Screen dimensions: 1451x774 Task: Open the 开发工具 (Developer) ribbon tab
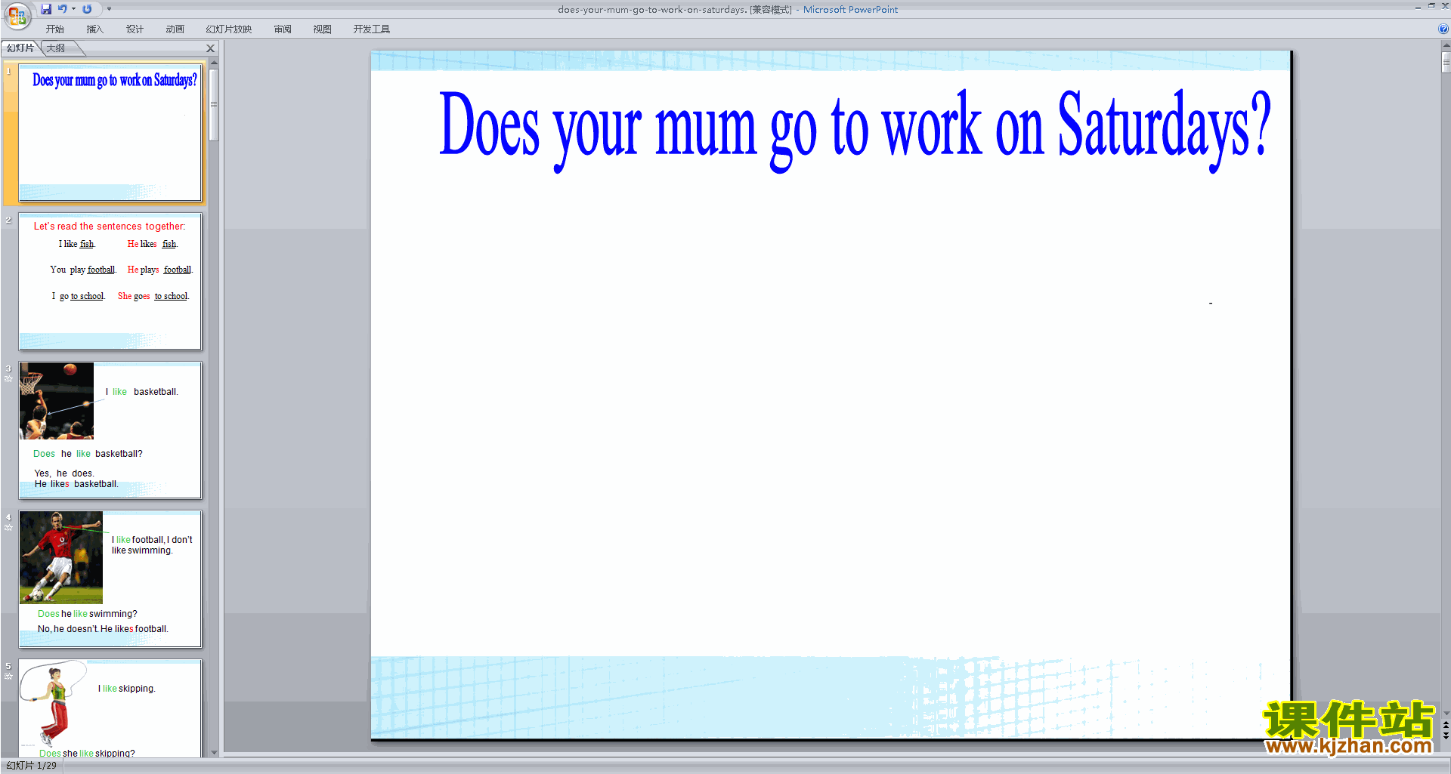372,29
